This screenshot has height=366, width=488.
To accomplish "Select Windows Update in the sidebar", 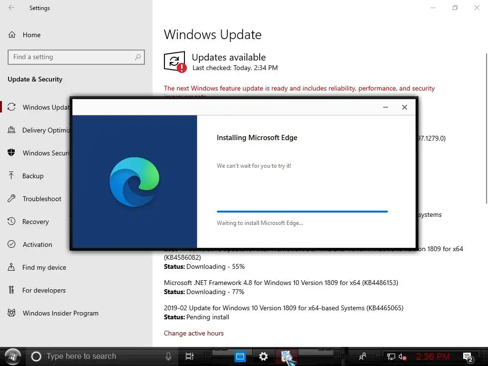I will pos(39,107).
